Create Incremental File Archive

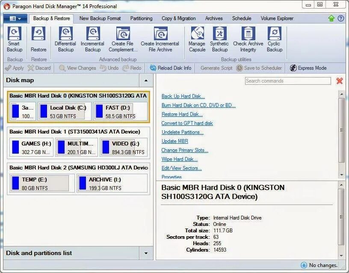(160, 39)
